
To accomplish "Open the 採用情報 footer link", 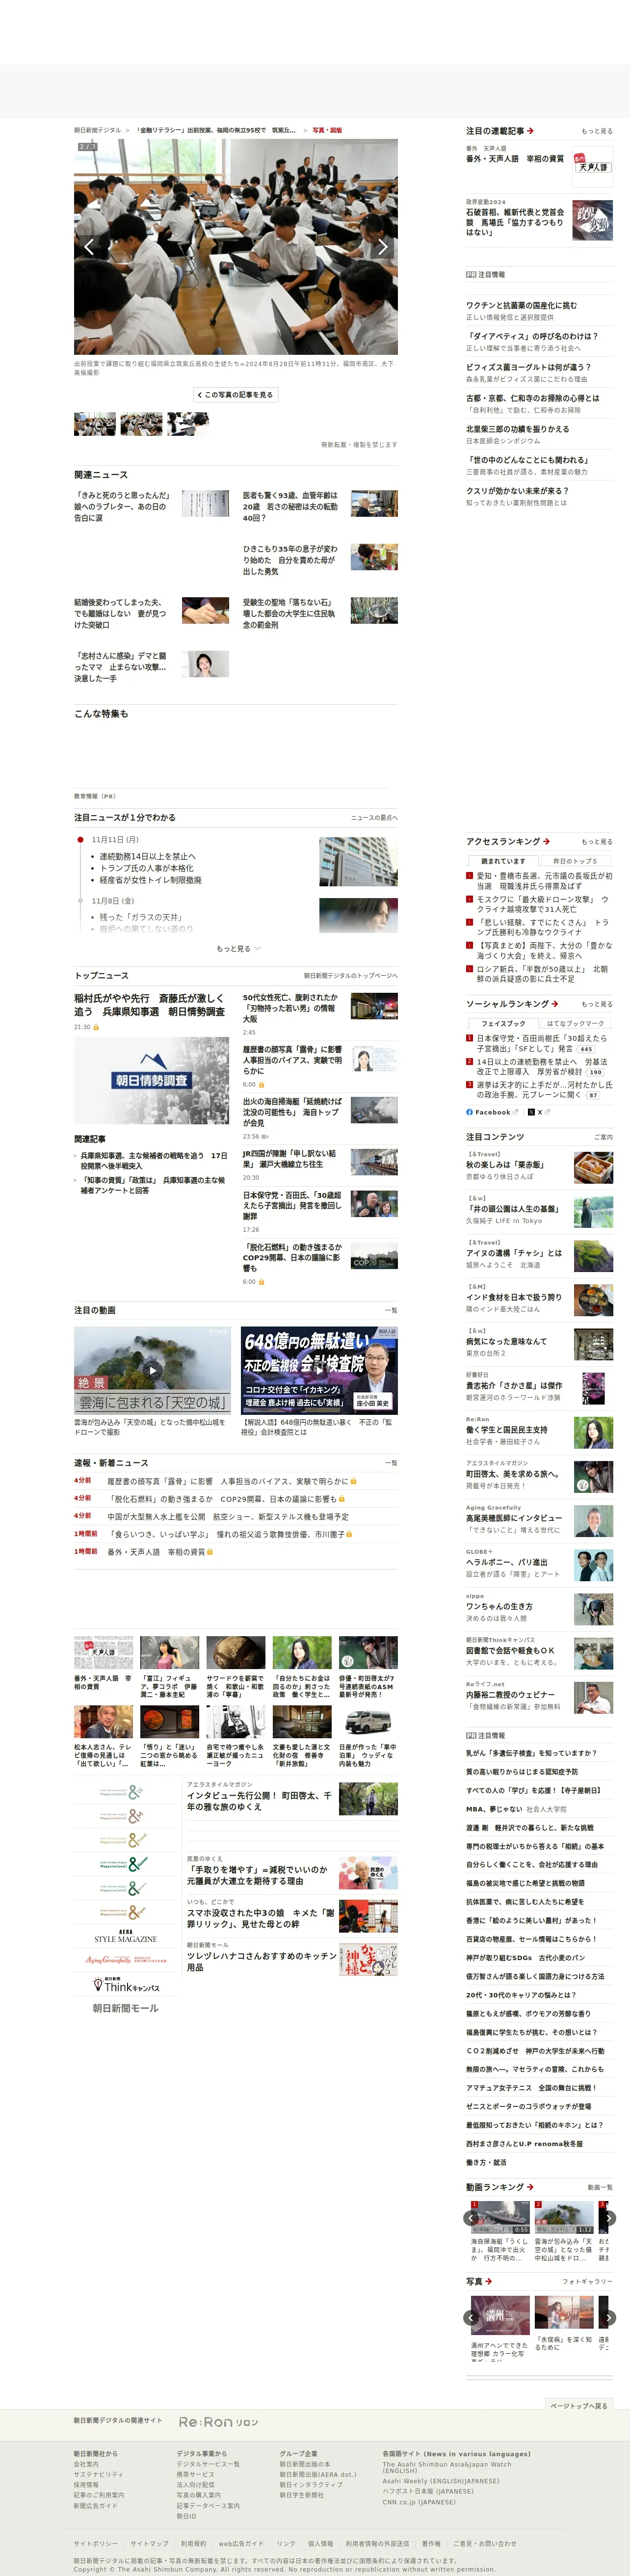I will [x=86, y=2484].
